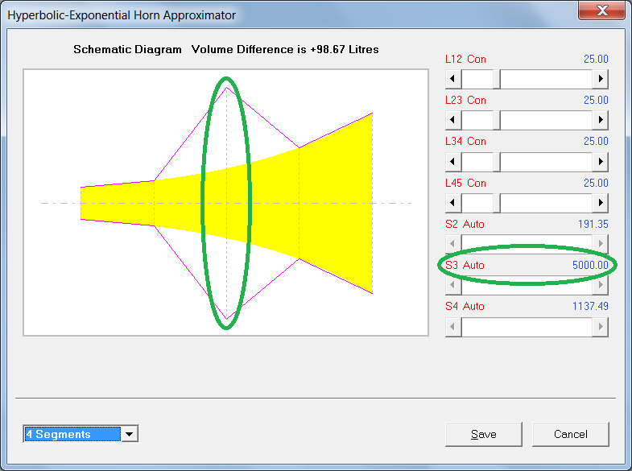The height and width of the screenshot is (471, 632).
Task: Close the Hyperbolic-Exponential Horn Approximator window
Action: (x=602, y=10)
